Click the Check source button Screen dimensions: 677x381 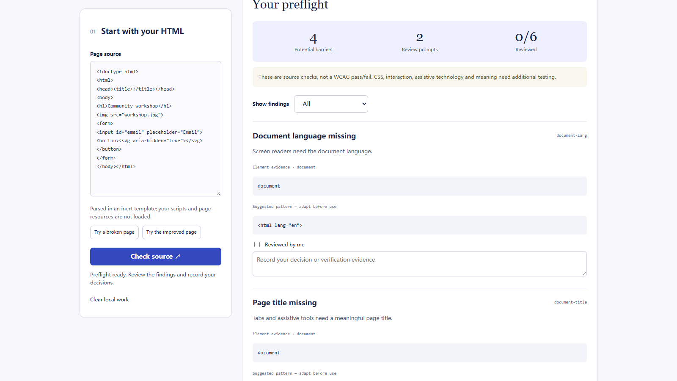tap(155, 257)
